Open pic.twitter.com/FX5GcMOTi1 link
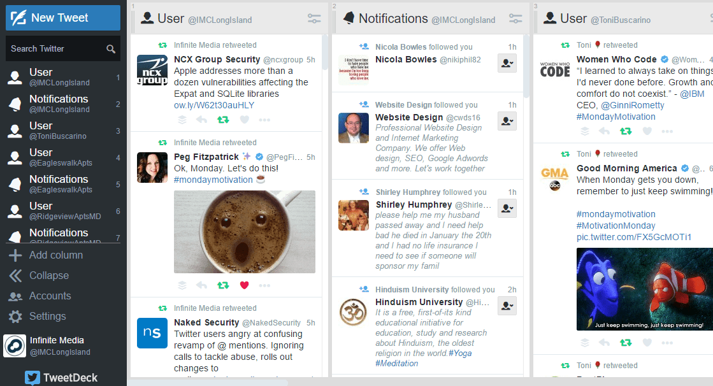This screenshot has height=386, width=713. [634, 237]
